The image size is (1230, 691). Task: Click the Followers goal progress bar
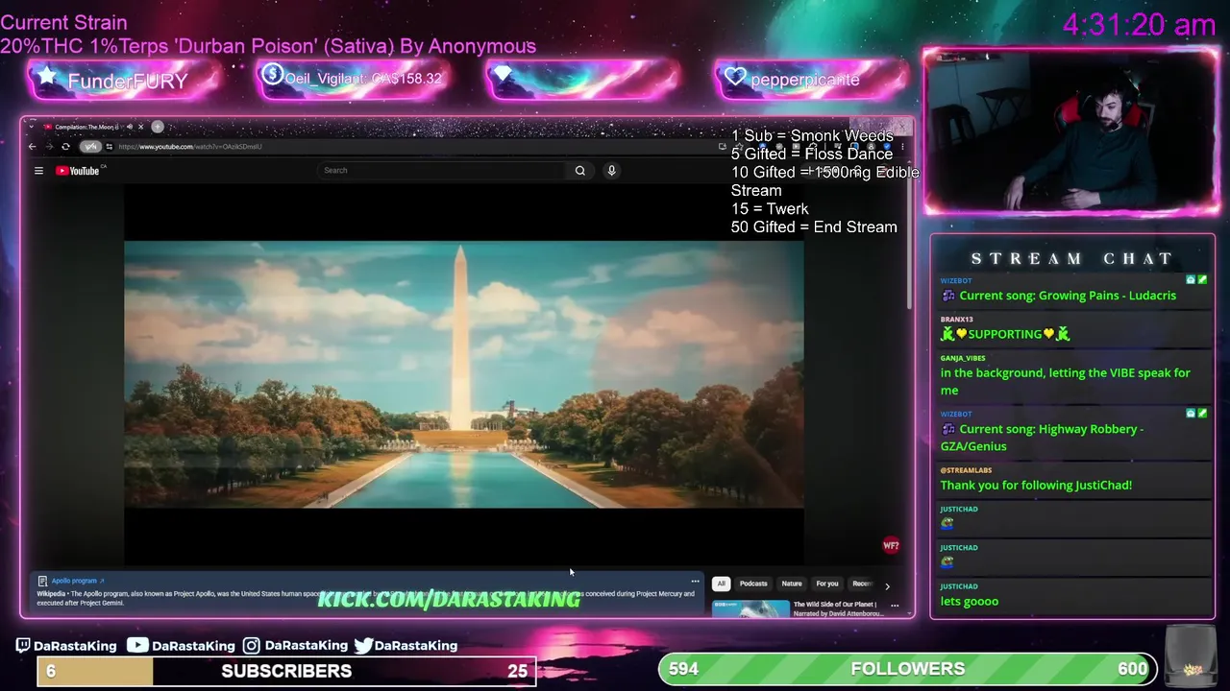click(x=908, y=669)
